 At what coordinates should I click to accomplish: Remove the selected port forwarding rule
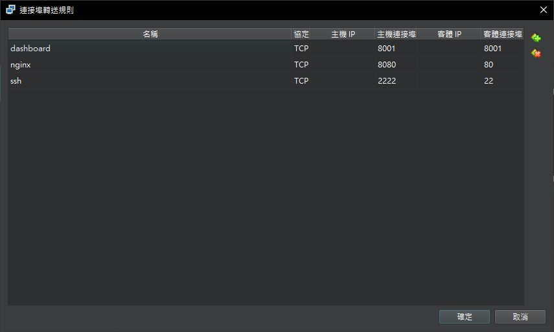coord(536,53)
